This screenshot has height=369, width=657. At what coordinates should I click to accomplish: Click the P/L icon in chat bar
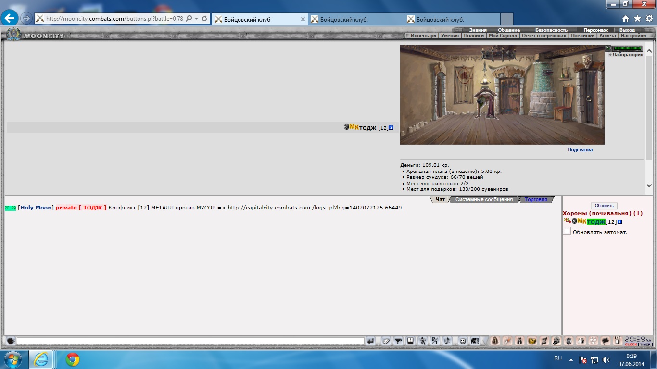434,341
